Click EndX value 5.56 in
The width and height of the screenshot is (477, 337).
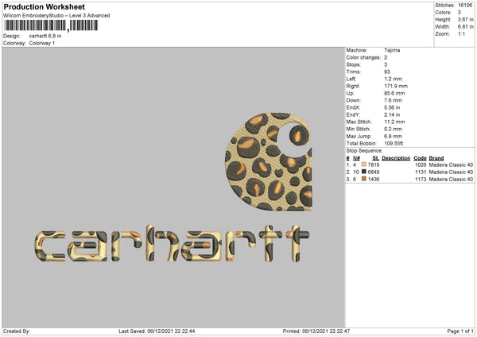(x=392, y=107)
